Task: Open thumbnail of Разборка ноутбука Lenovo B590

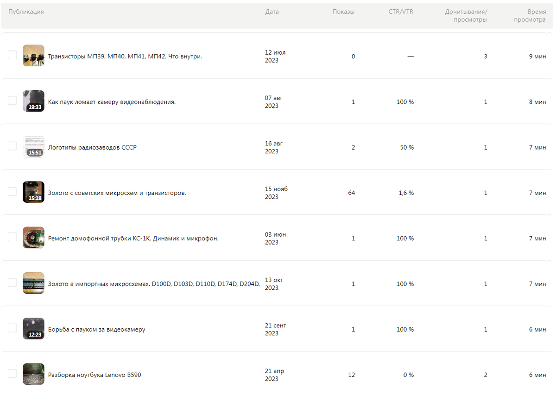Action: 33,374
